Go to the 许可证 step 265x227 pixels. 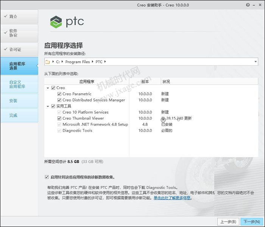tap(19, 50)
